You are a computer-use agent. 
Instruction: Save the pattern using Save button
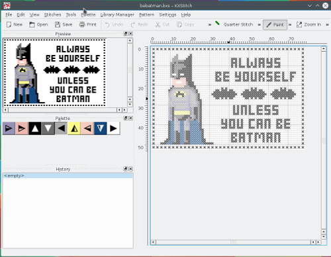coord(64,25)
